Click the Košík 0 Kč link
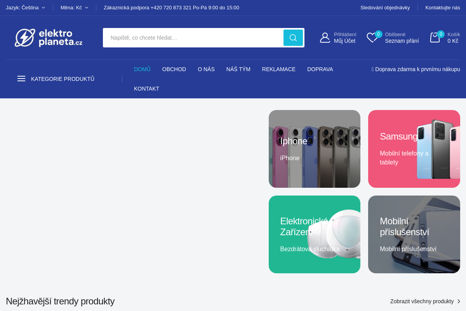Image resolution: width=466 pixels, height=311 pixels. [454, 38]
